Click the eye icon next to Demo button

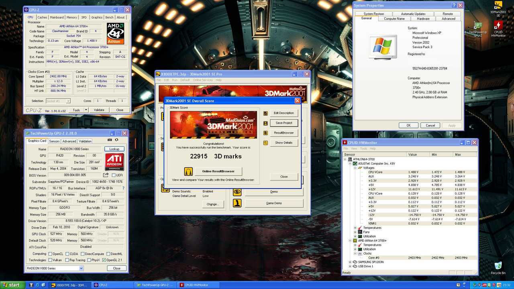point(237,192)
